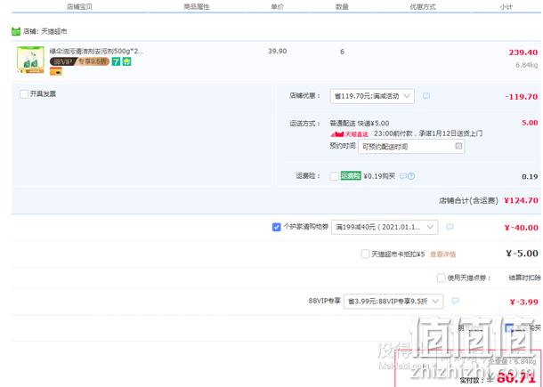Open the 店铺优惠 省119.70元 dropdown
Viewport: 543px width, 387px height.
[x=372, y=96]
